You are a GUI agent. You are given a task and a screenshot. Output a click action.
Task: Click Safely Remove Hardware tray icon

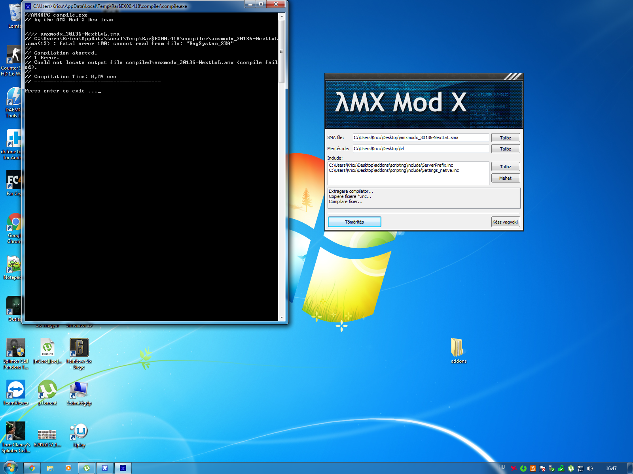pos(552,468)
